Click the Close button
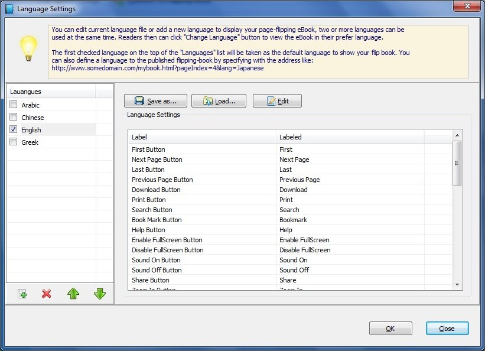Viewport: 485px width, 351px height. 447,328
